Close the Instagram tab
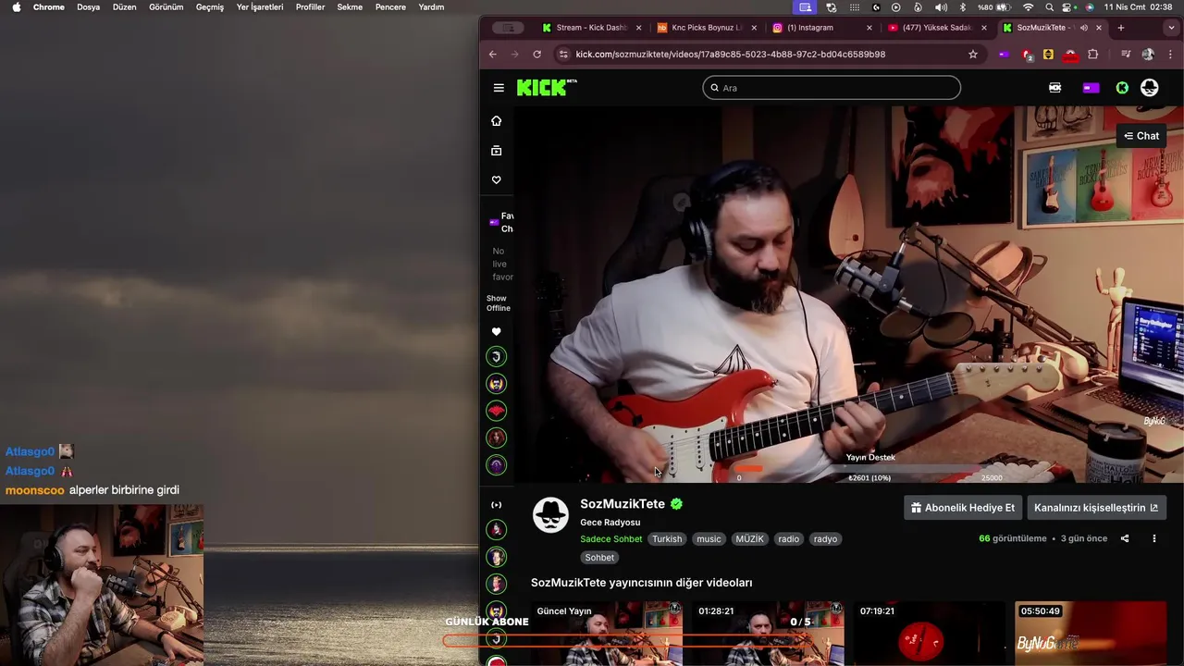This screenshot has height=666, width=1184. [869, 28]
